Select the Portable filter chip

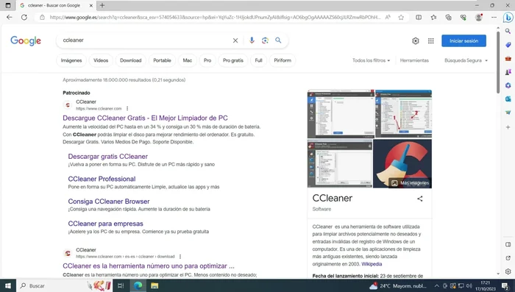[163, 60]
